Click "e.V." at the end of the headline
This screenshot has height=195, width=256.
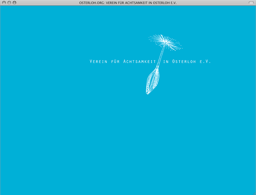click(206, 62)
